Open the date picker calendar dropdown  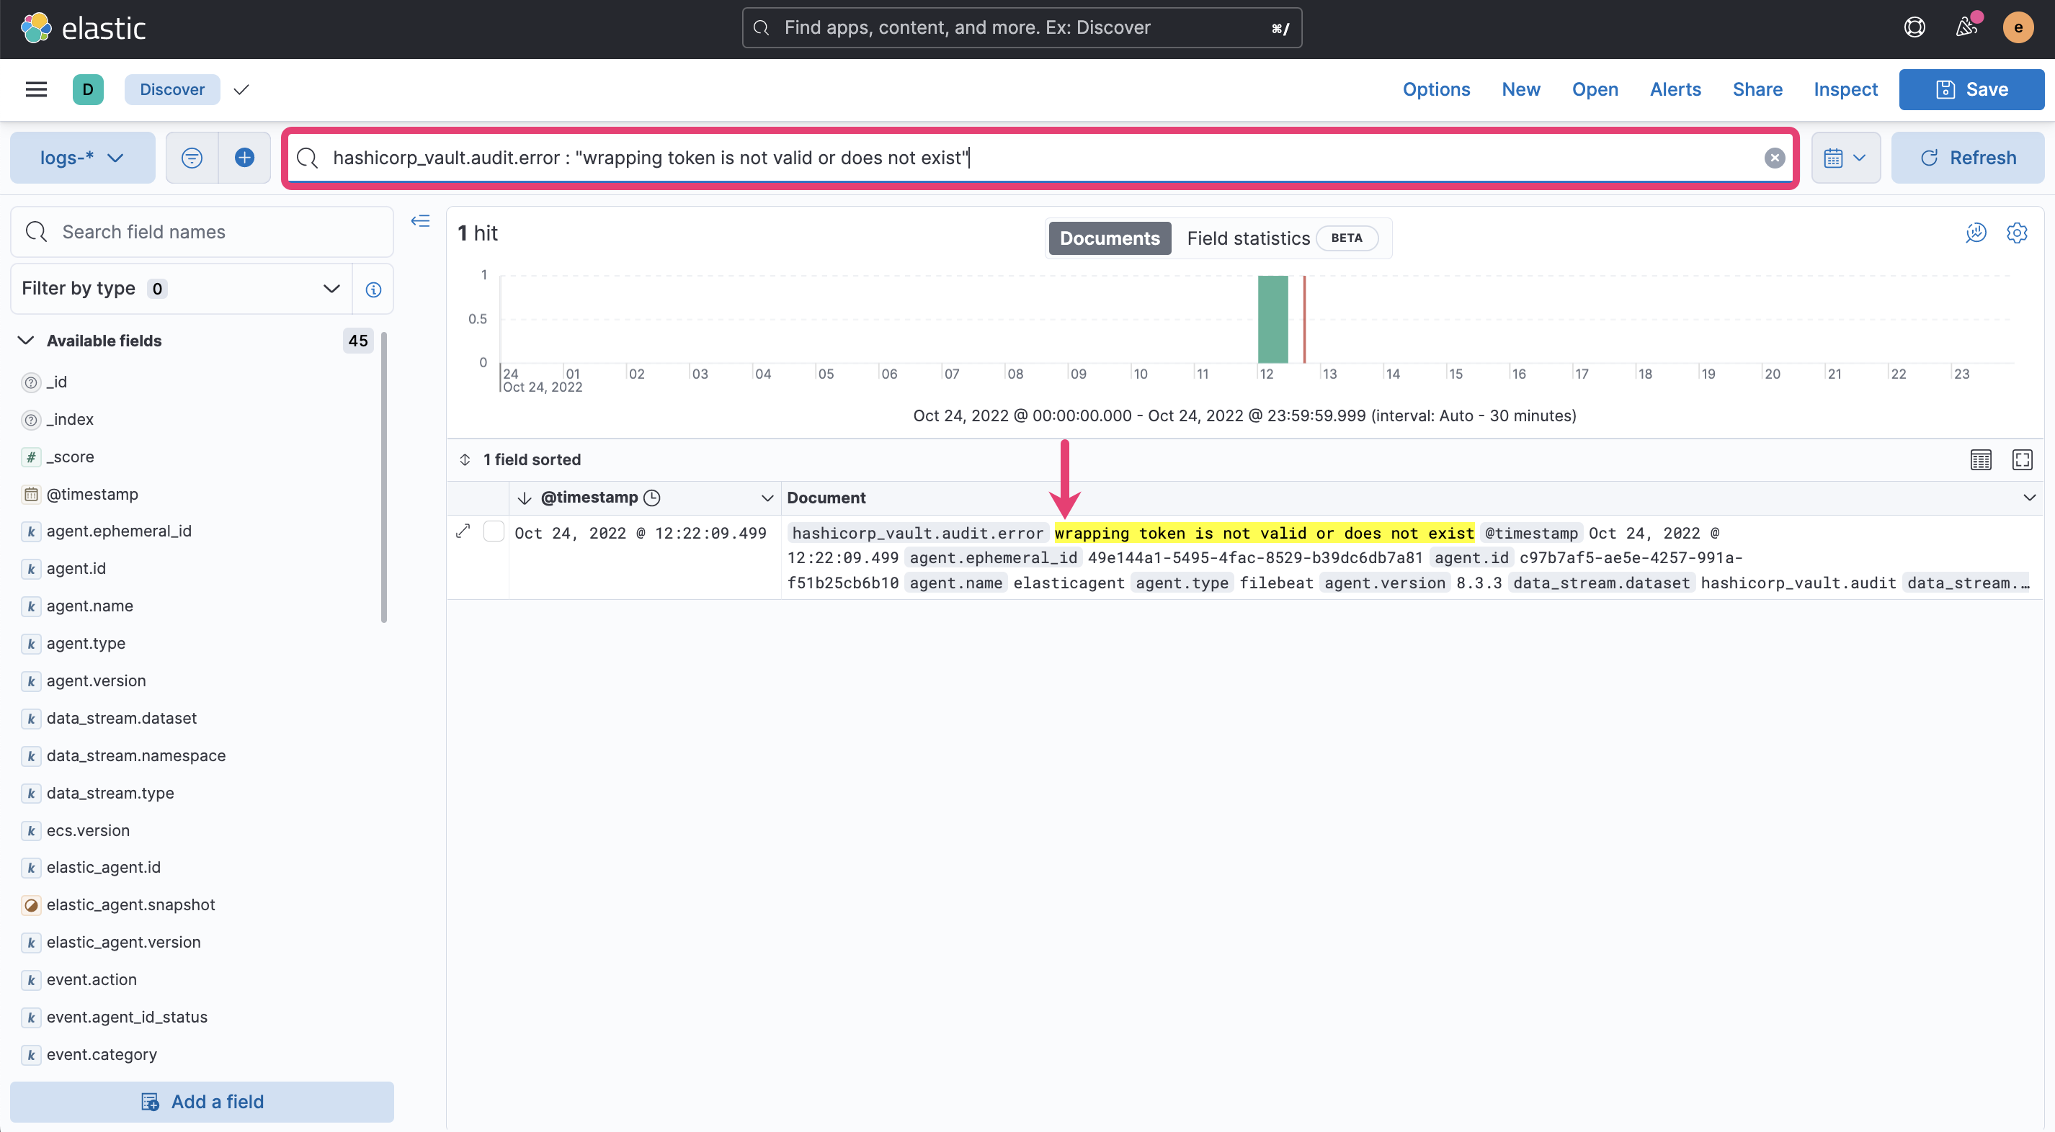click(1845, 157)
